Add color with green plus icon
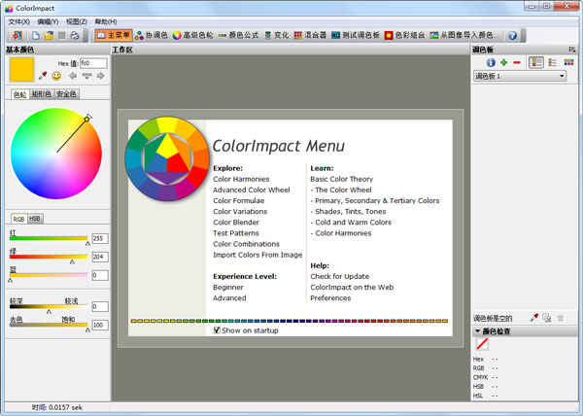The height and width of the screenshot is (416, 583). coord(503,63)
